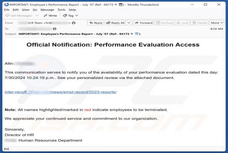
Task: Close the Thunderbird window
Action: pyautogui.click(x=219, y=4)
